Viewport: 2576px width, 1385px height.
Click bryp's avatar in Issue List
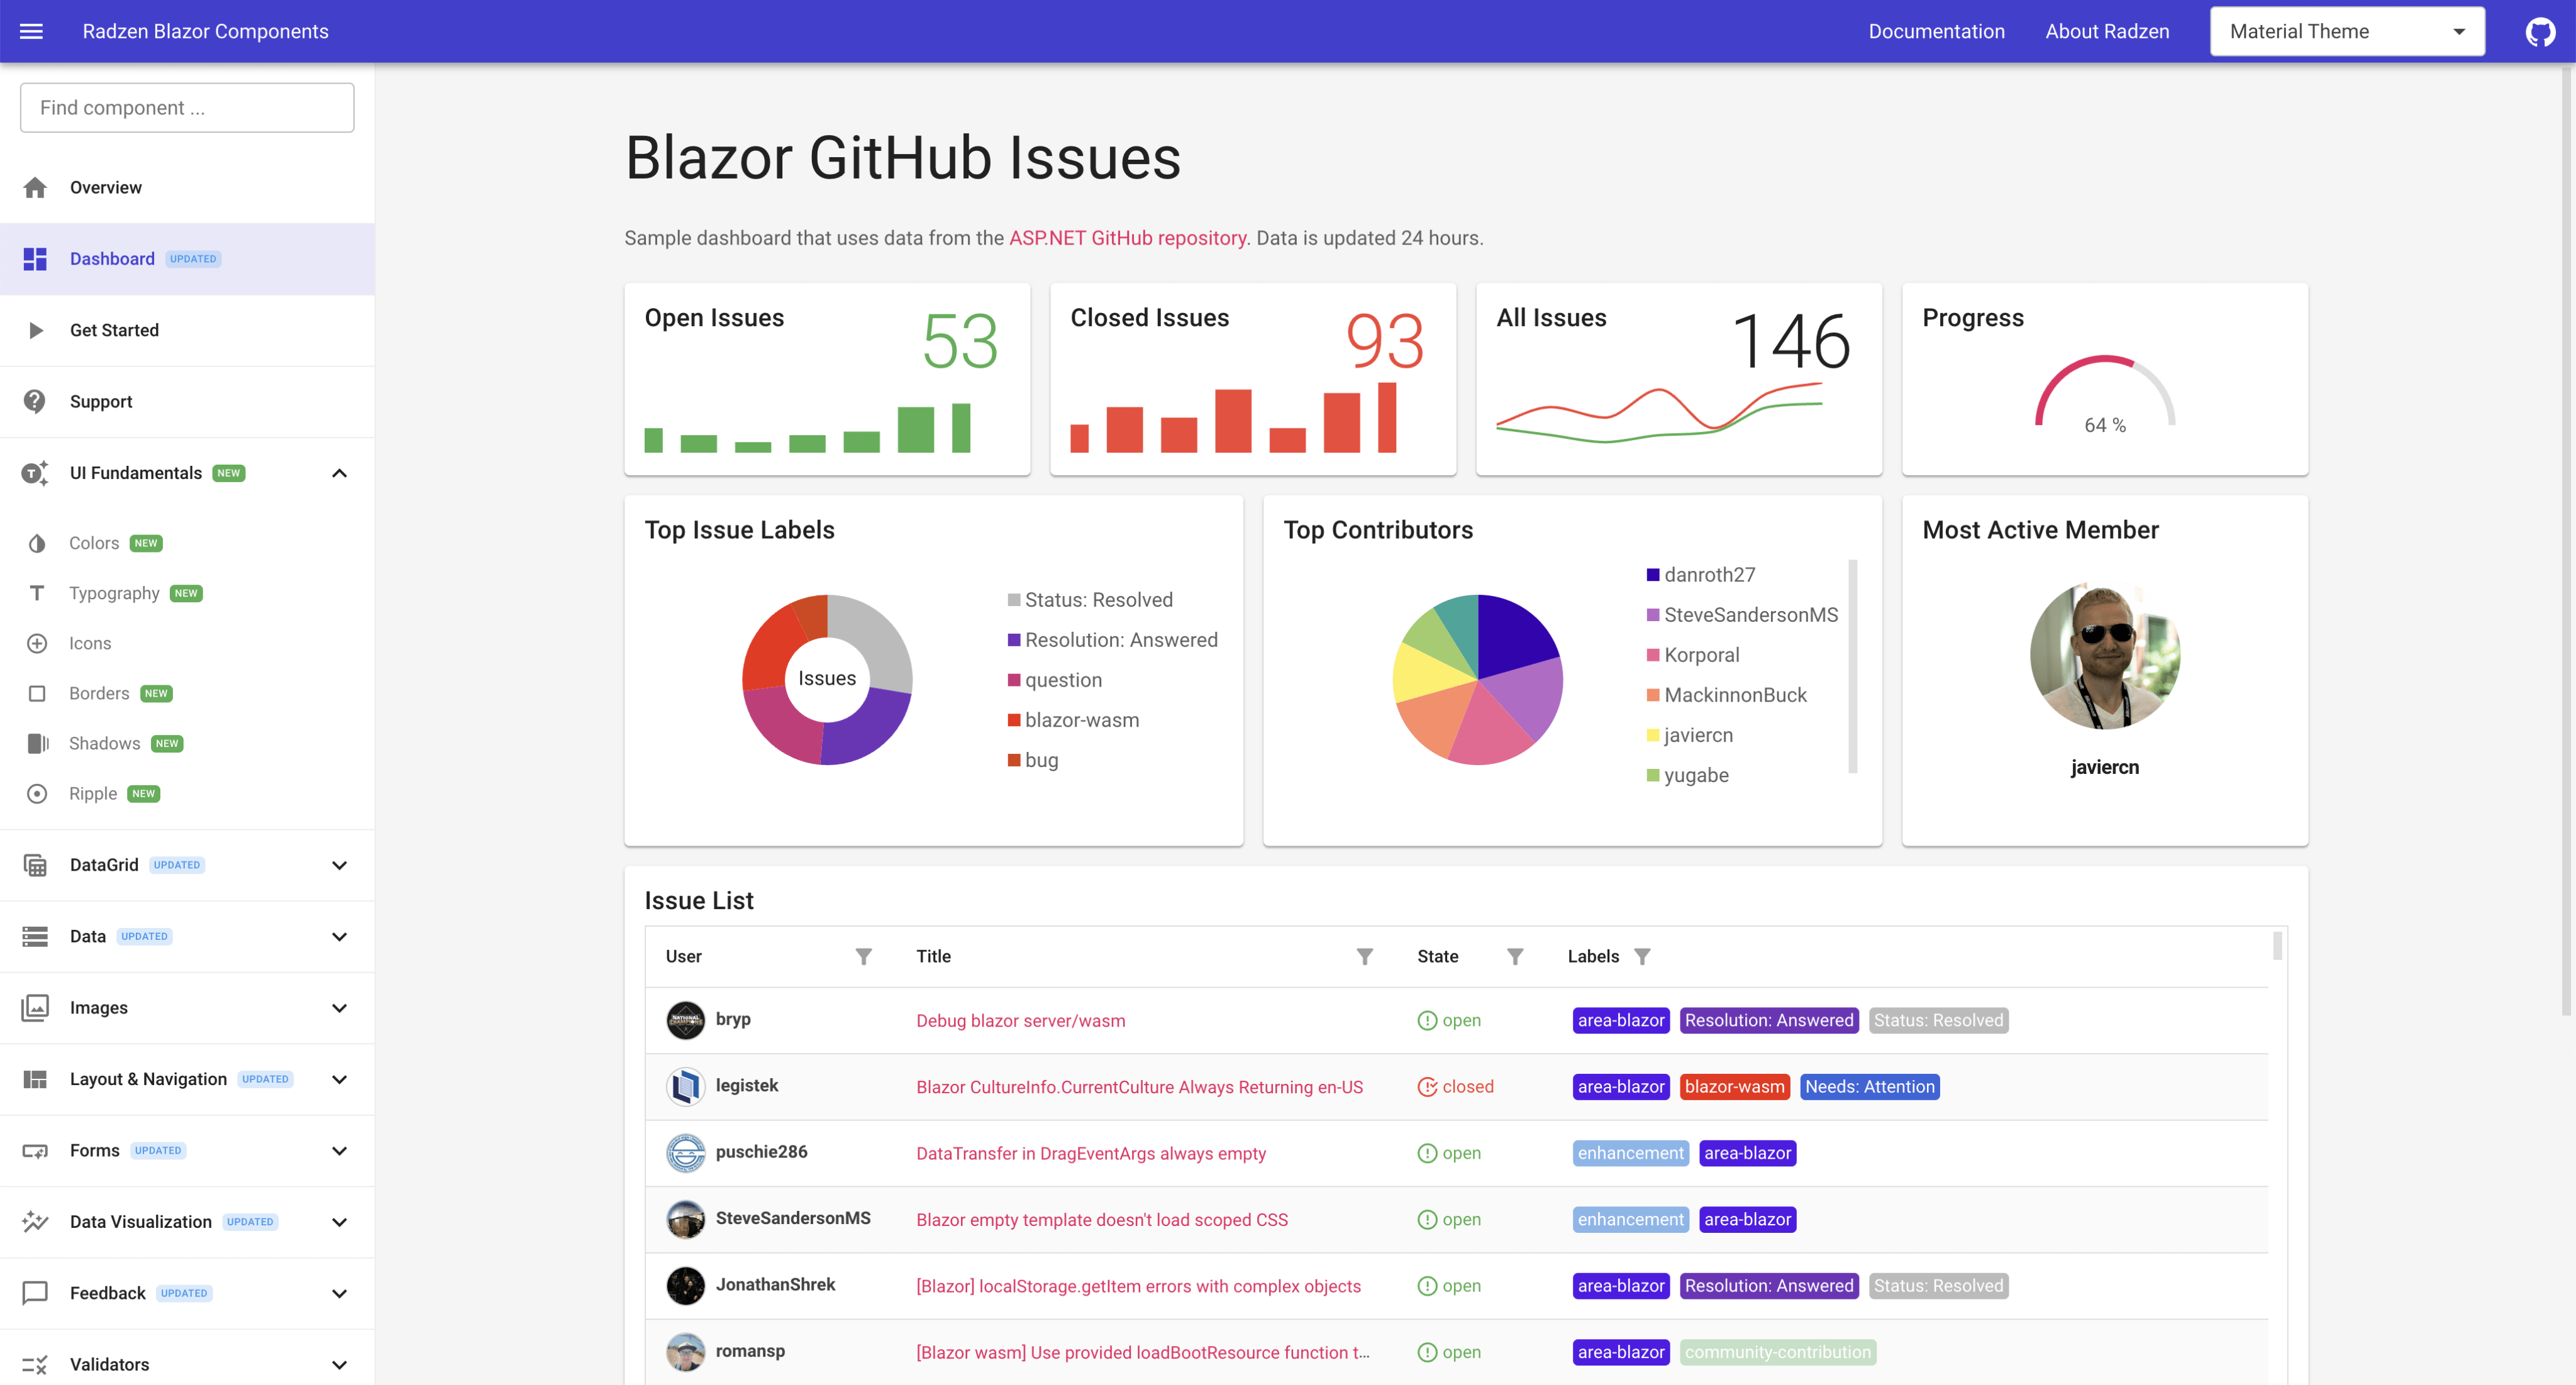(685, 1020)
